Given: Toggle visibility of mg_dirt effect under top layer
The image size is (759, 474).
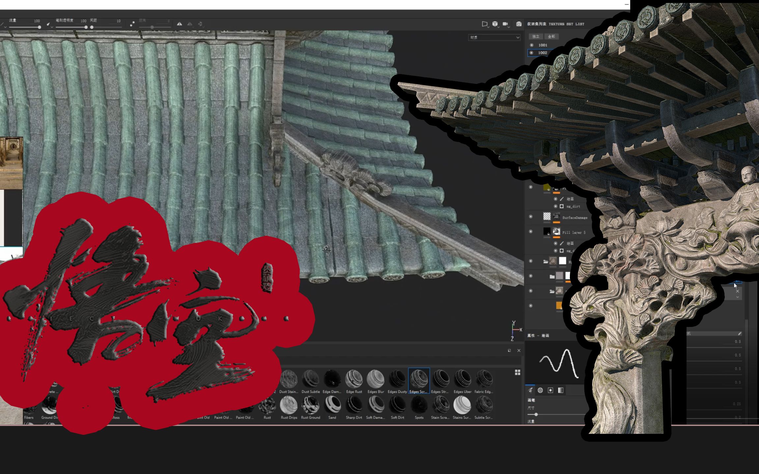Looking at the screenshot, I should (x=555, y=206).
